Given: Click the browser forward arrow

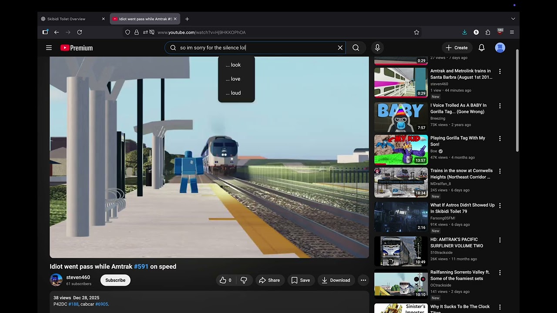Looking at the screenshot, I should coord(68,32).
